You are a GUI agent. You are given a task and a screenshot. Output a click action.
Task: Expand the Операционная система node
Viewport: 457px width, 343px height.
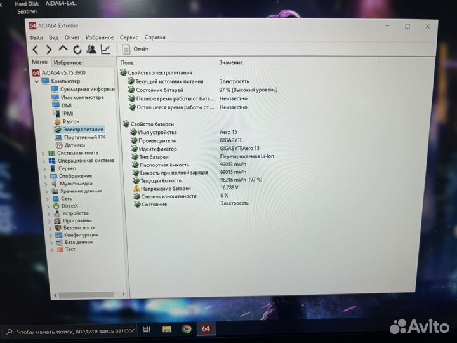coord(44,161)
